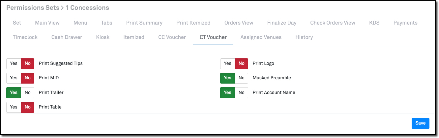Viewport: 439px width, 138px height.
Task: Set Print MID to Yes
Action: tap(14, 78)
